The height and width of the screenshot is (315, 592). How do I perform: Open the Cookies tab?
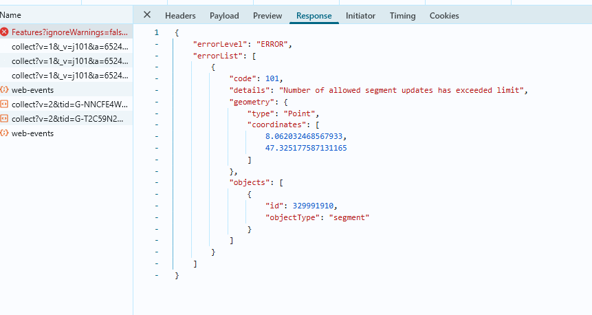444,16
